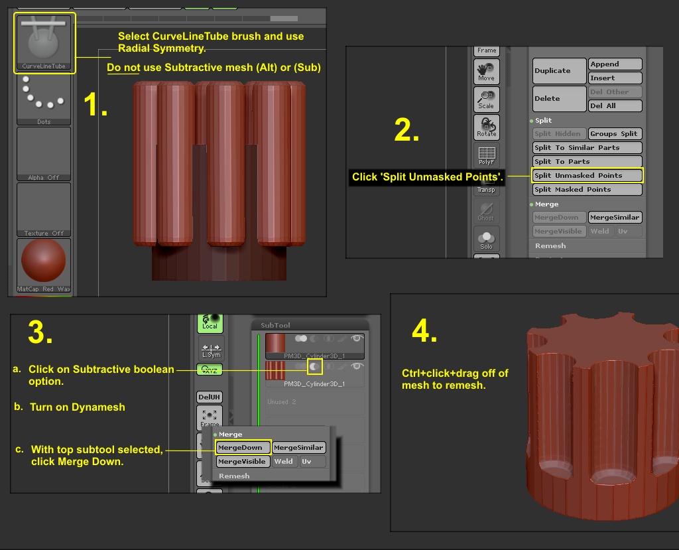The height and width of the screenshot is (550, 679).
Task: Select the CurveLineTube brush thumbnail
Action: point(44,43)
